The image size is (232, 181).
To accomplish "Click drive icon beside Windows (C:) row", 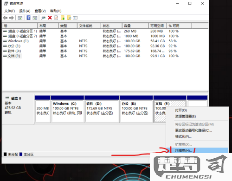I will click(x=5, y=41).
